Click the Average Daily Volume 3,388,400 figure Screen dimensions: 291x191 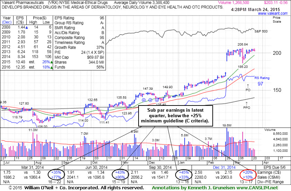(142, 3)
